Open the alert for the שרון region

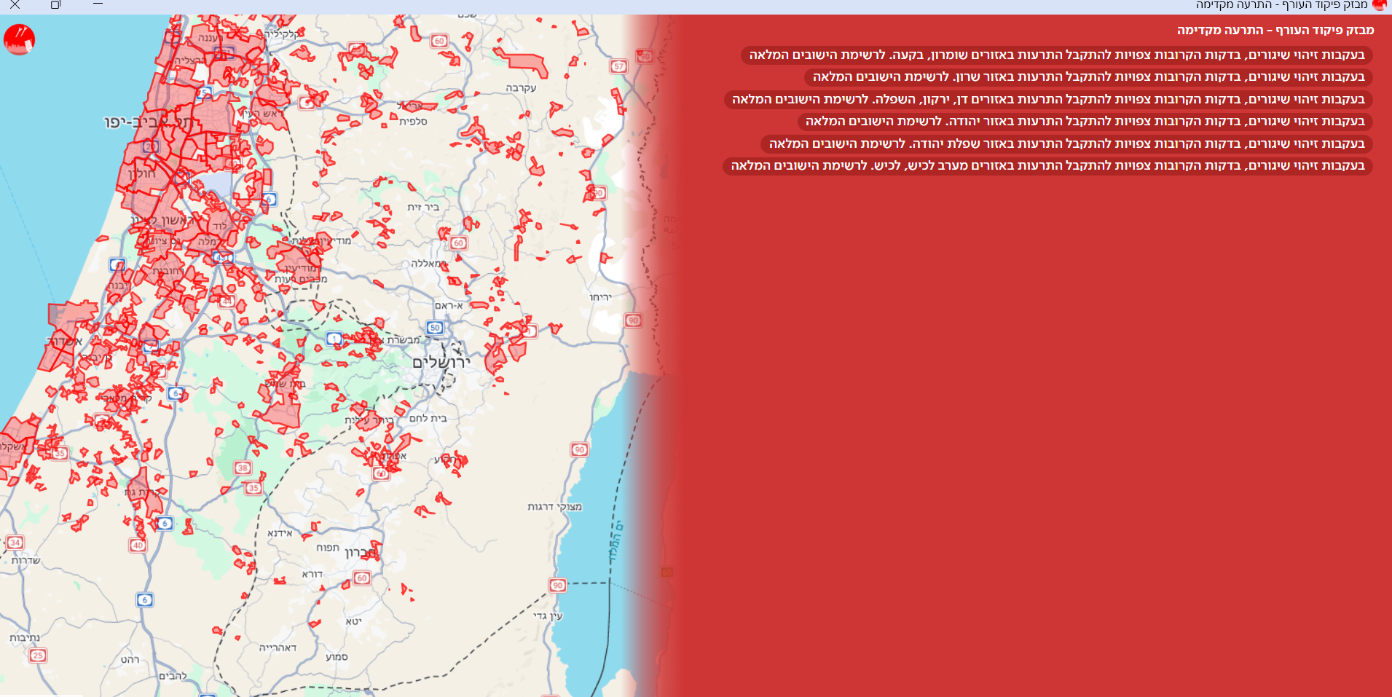(1088, 77)
